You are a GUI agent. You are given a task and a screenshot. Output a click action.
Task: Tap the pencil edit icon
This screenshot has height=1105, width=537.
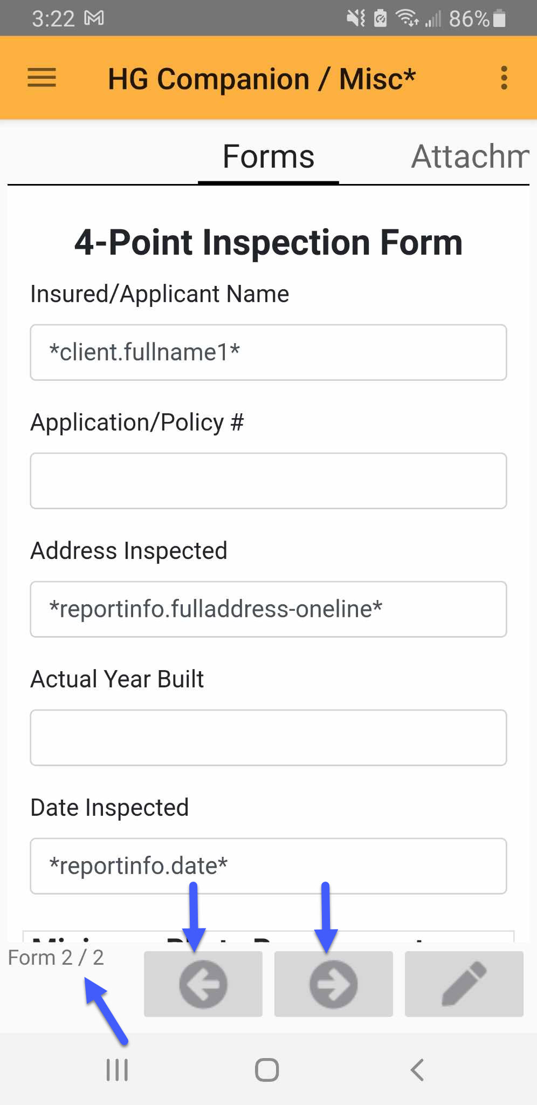point(464,984)
